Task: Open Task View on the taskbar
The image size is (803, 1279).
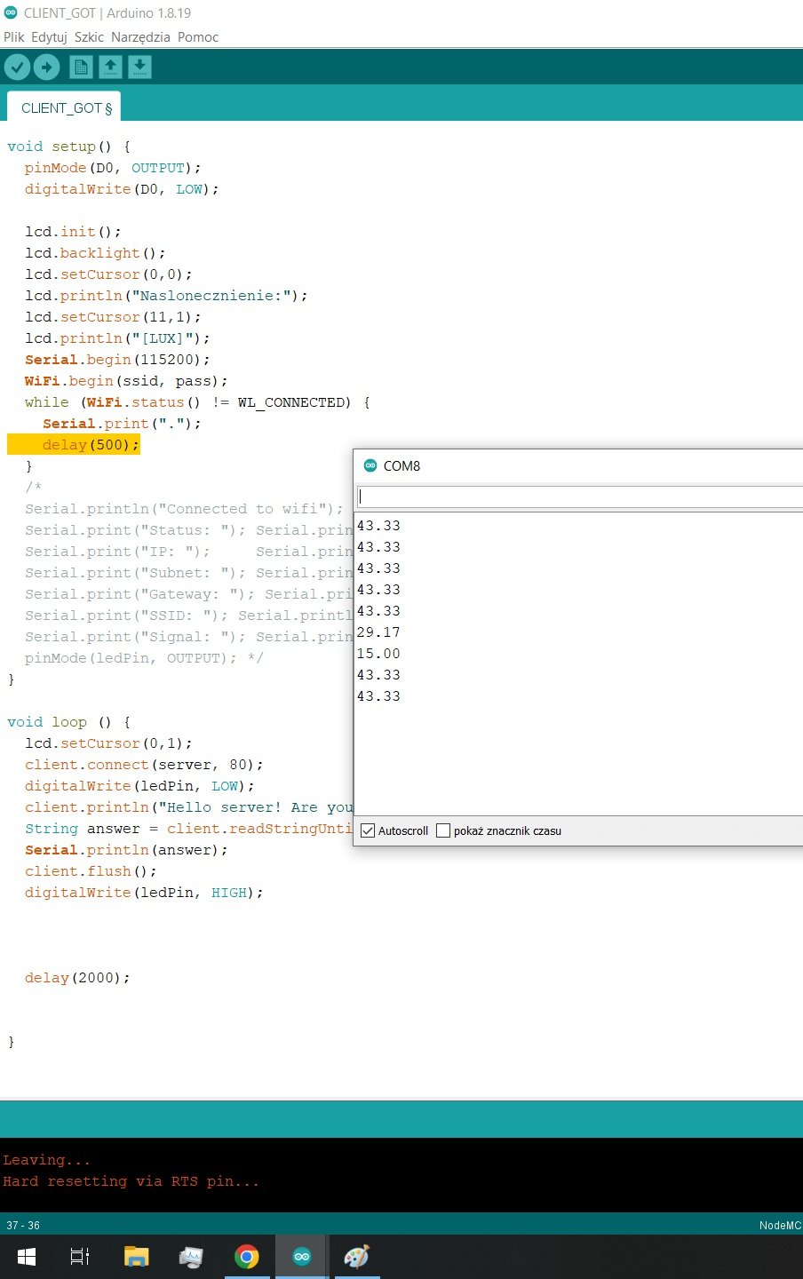Action: pos(80,1257)
